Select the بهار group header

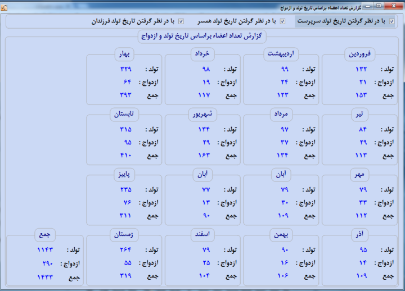click(x=124, y=54)
